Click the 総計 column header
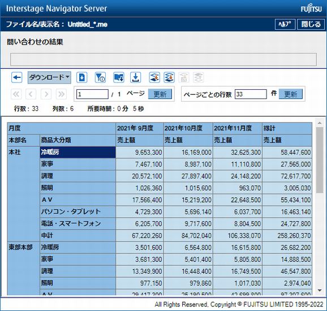 [287, 128]
